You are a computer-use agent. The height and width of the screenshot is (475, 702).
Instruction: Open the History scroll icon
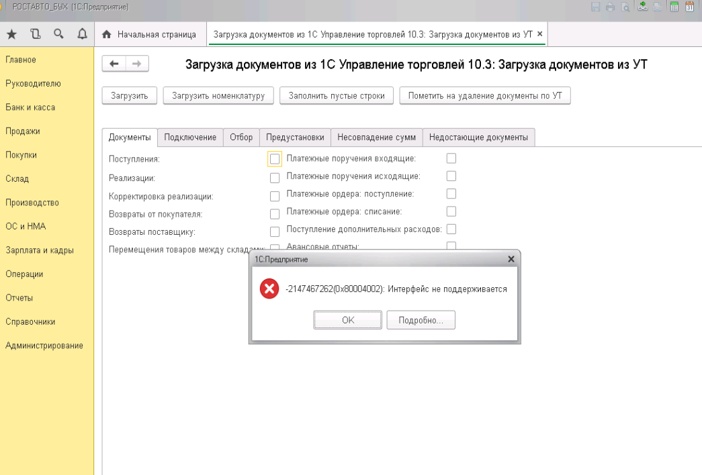(35, 34)
